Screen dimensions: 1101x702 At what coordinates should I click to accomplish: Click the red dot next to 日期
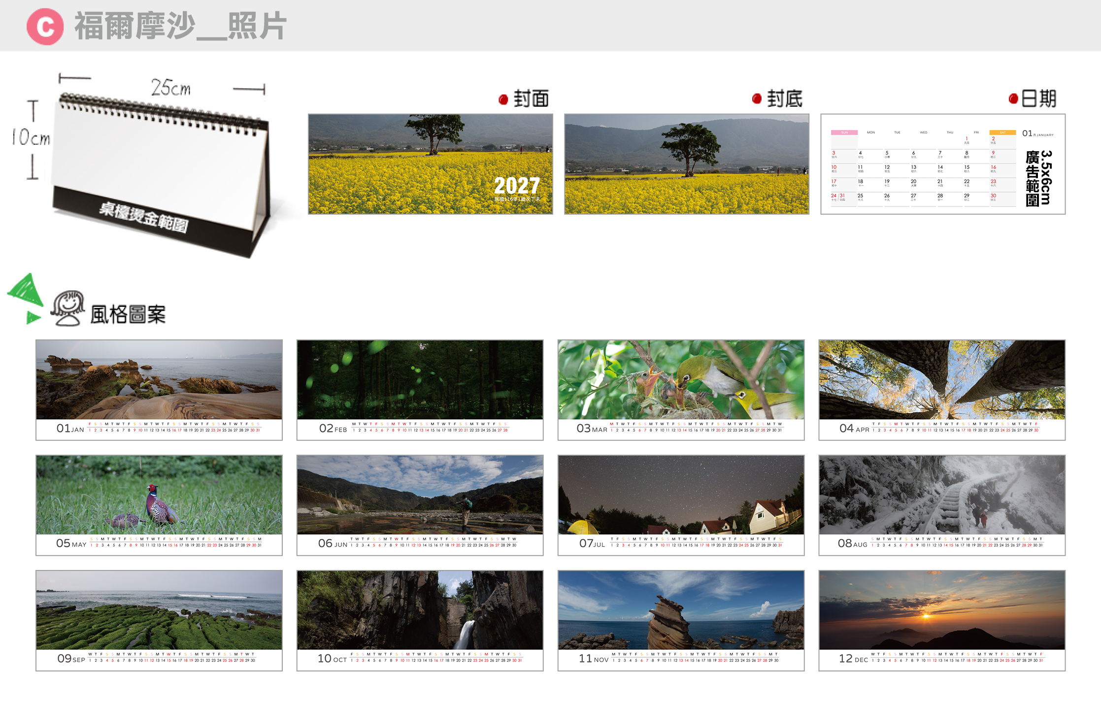(1013, 99)
